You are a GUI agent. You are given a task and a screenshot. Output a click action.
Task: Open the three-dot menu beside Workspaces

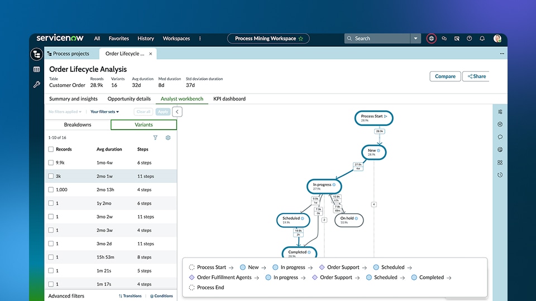200,38
